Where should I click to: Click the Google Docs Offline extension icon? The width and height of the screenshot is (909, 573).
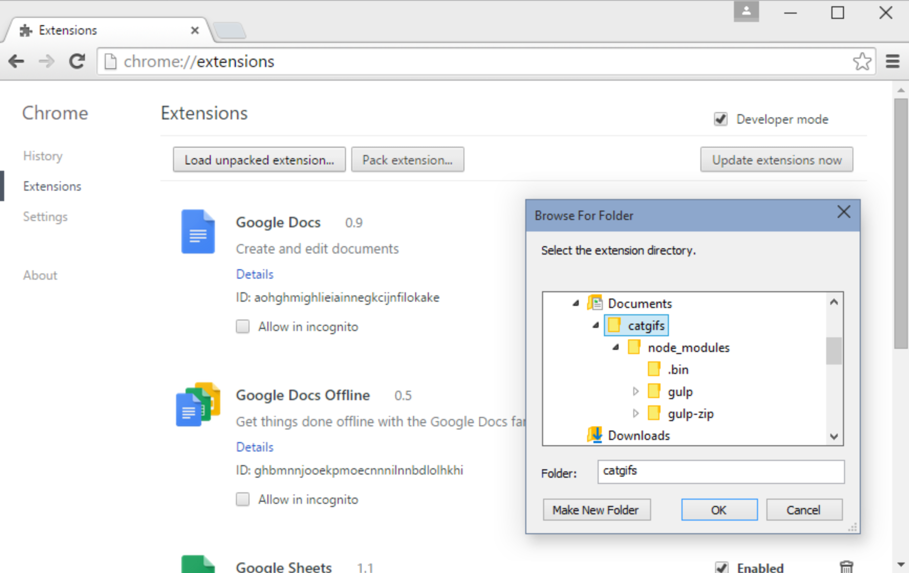[x=198, y=404]
